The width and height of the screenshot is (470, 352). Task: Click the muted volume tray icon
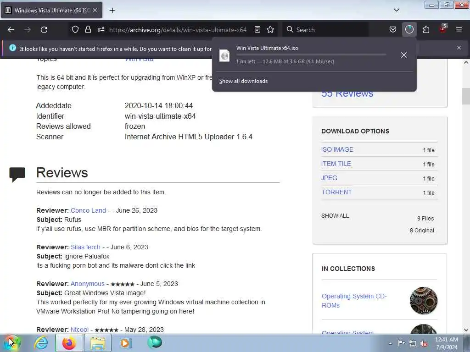(424, 343)
